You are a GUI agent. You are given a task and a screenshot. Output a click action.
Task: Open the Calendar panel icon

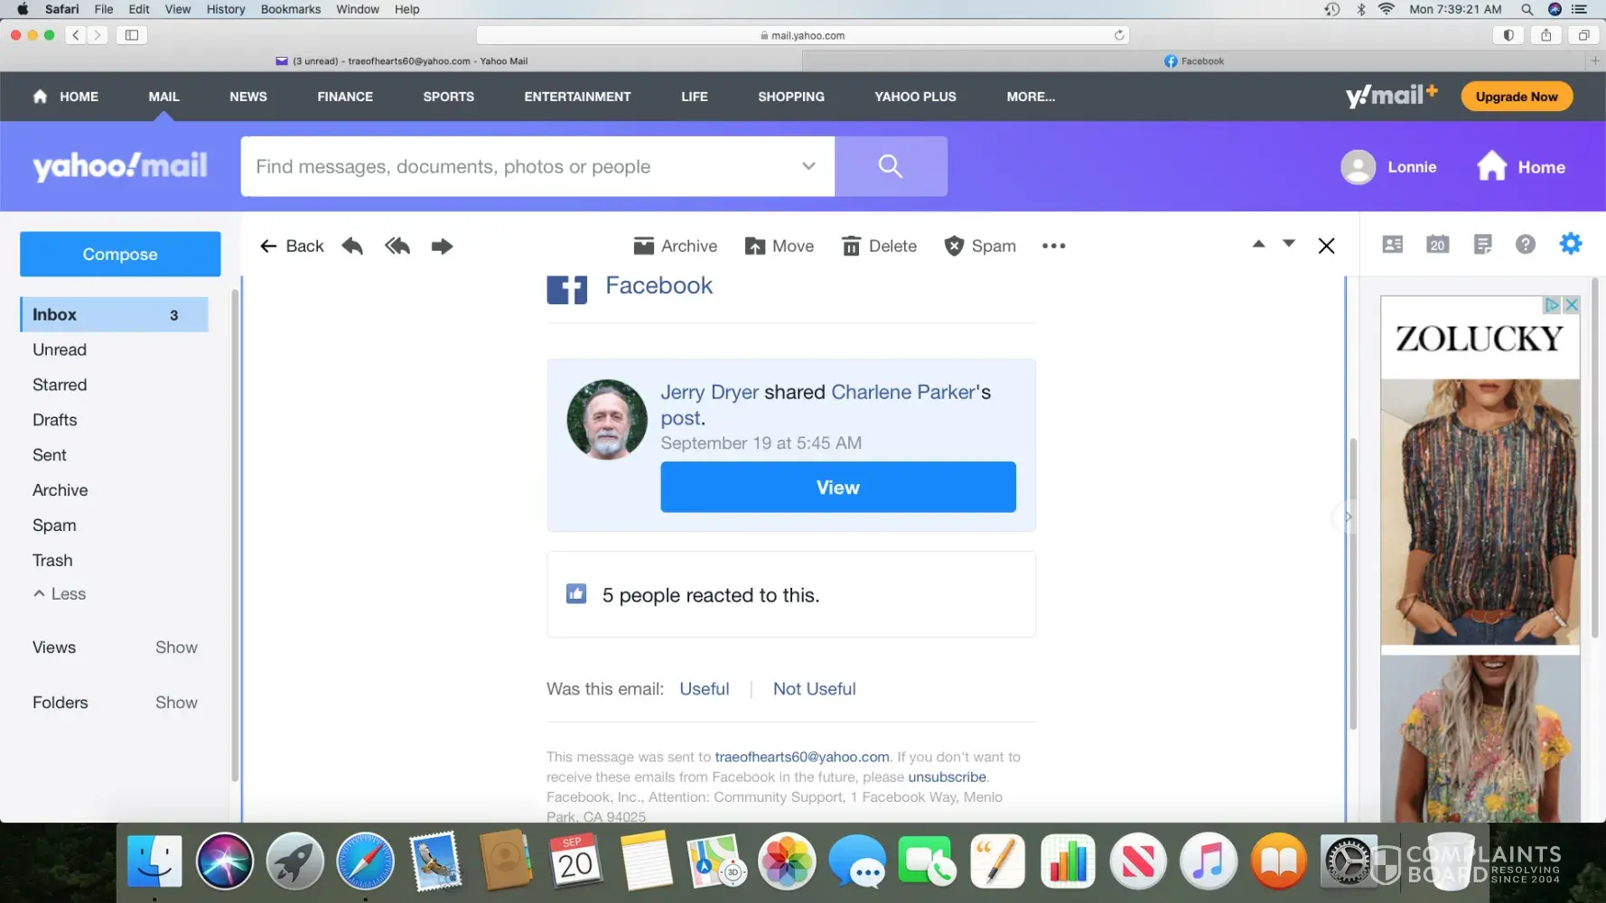[x=1437, y=244]
